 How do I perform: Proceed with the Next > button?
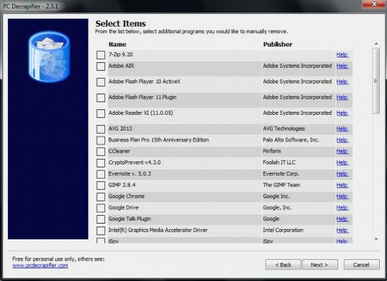point(320,265)
